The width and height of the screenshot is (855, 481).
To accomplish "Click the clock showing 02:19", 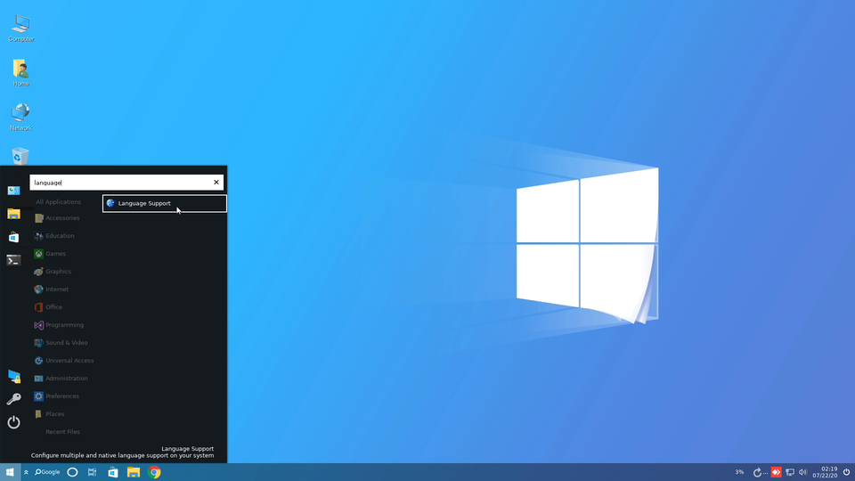I will click(x=825, y=472).
